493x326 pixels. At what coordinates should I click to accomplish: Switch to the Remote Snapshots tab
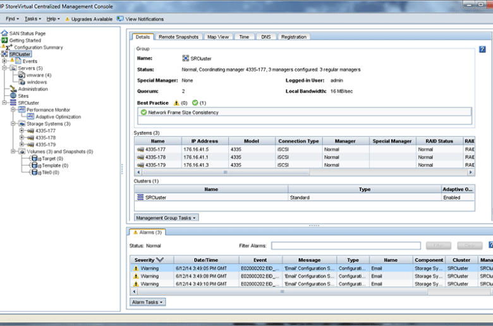[178, 37]
